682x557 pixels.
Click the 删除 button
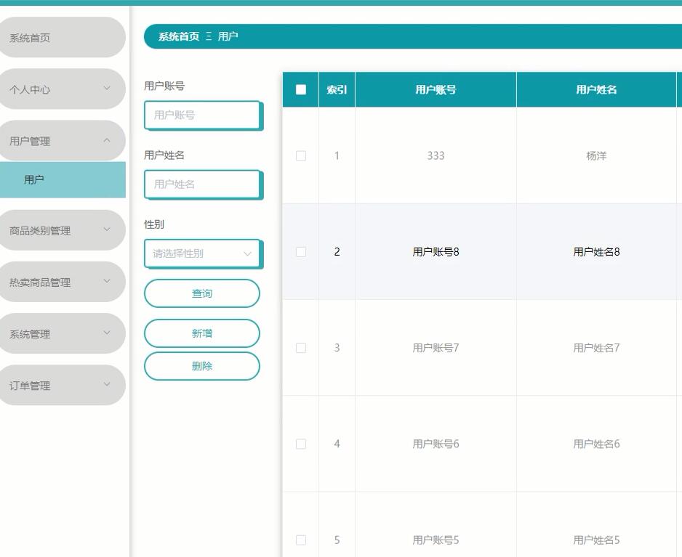202,366
